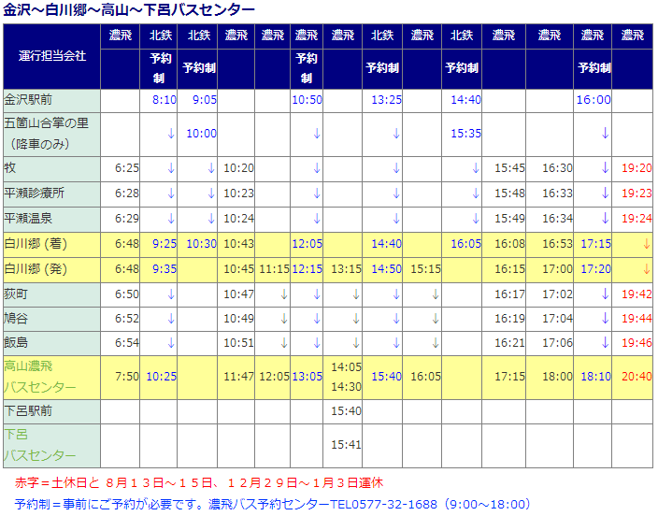
Task: Select the 10:25 Takayama arrival time
Action: [161, 376]
